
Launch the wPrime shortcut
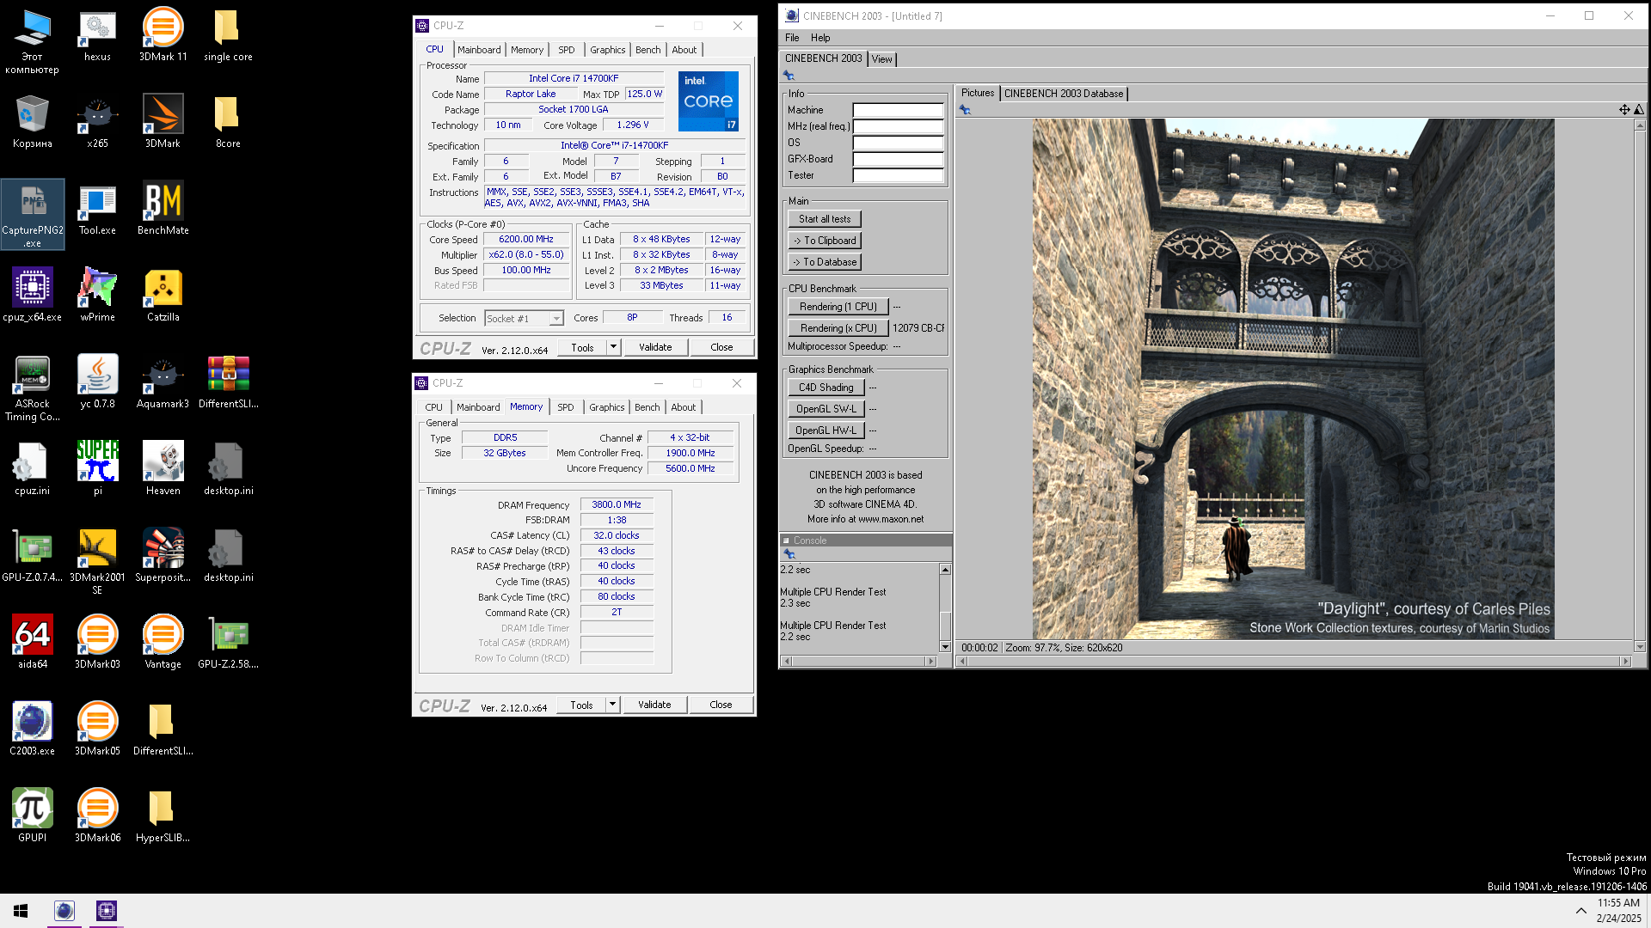(97, 296)
